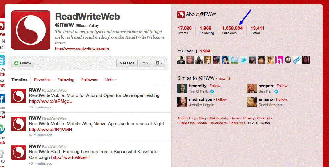Follow timoreilly in similar accounts

point(215,86)
